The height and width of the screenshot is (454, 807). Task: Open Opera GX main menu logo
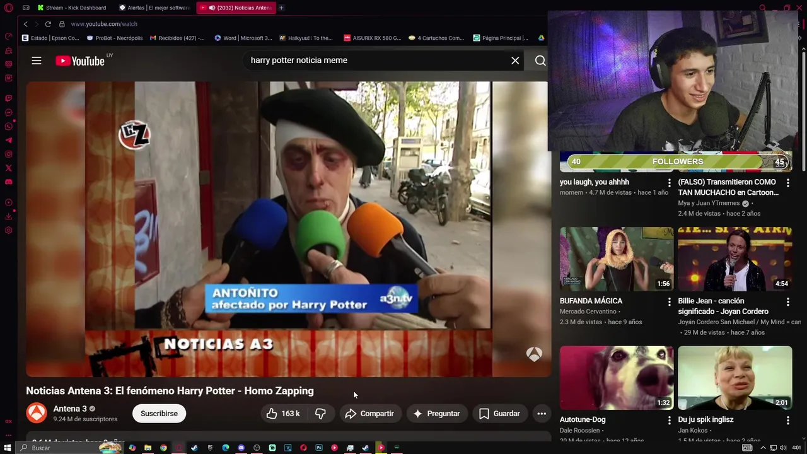8,8
